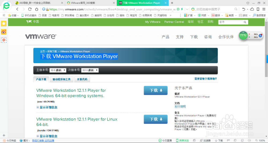Screen dimensions: 268x143
Task: Click the browser back arrow
Action: [17, 9]
